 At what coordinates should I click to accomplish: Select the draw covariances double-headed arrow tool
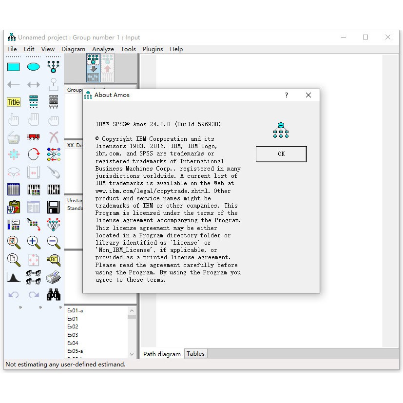(x=34, y=85)
